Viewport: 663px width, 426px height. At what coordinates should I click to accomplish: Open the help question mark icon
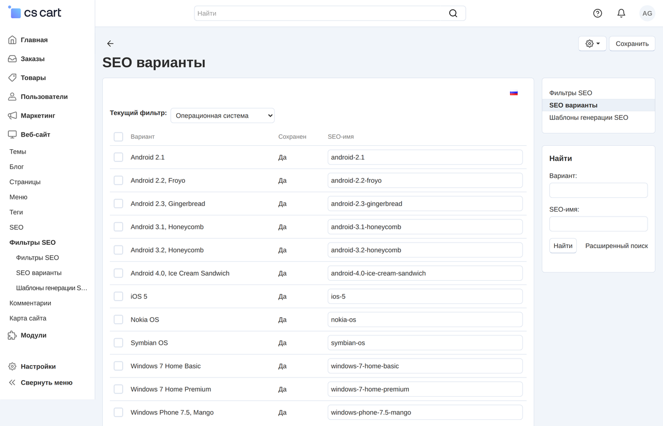[597, 13]
